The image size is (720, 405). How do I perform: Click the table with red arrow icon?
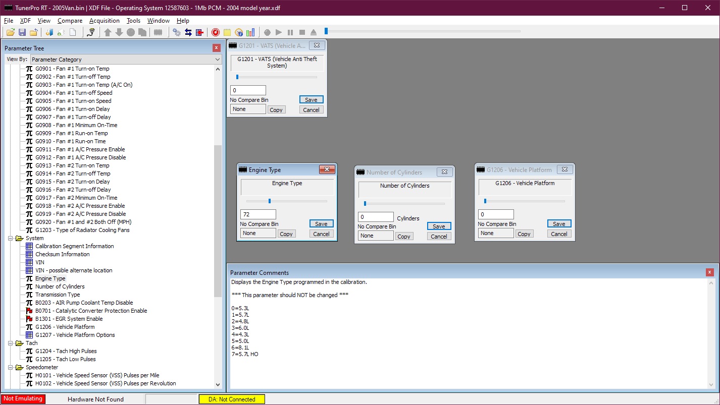(200, 32)
